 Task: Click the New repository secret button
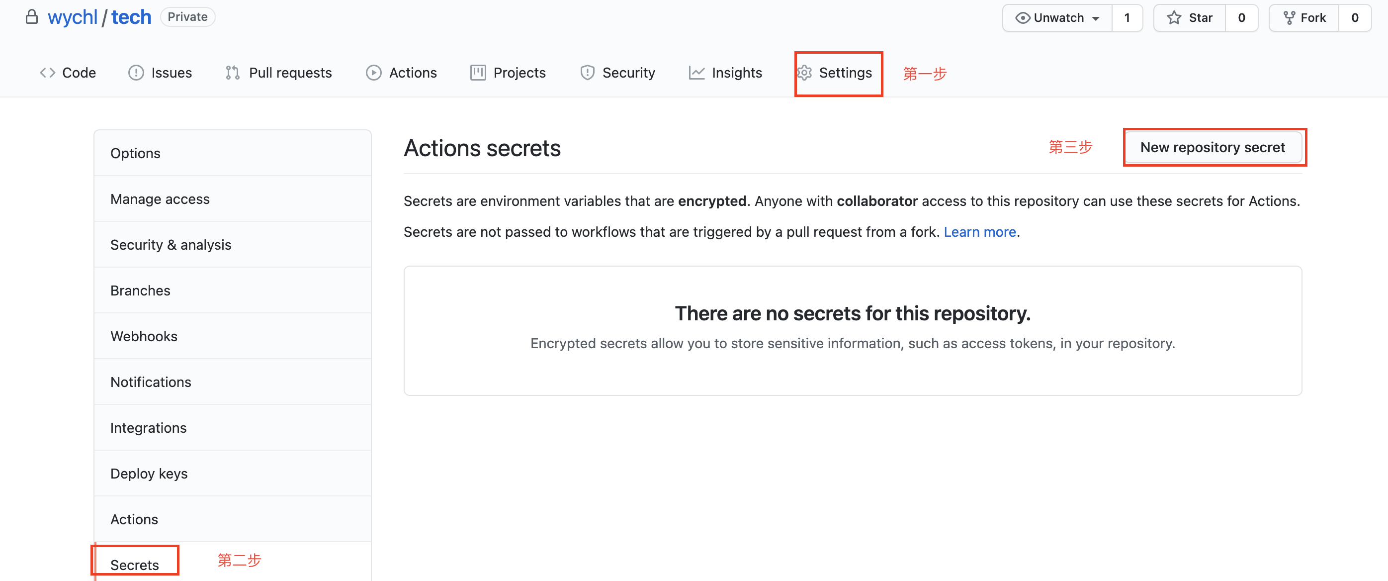(x=1214, y=147)
